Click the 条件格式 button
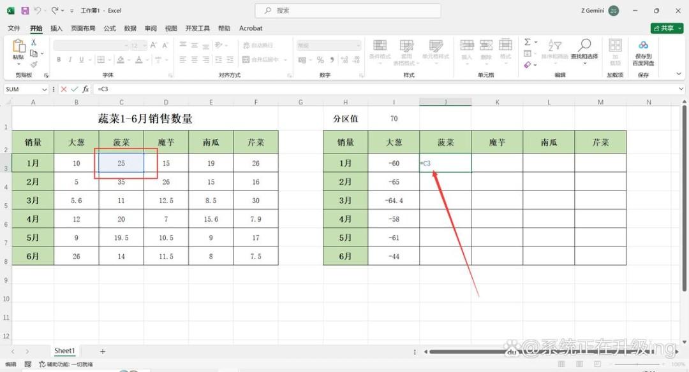 (380, 52)
